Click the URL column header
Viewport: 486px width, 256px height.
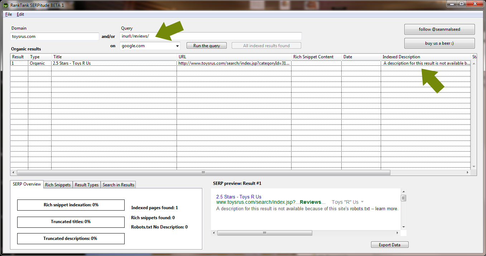click(234, 57)
